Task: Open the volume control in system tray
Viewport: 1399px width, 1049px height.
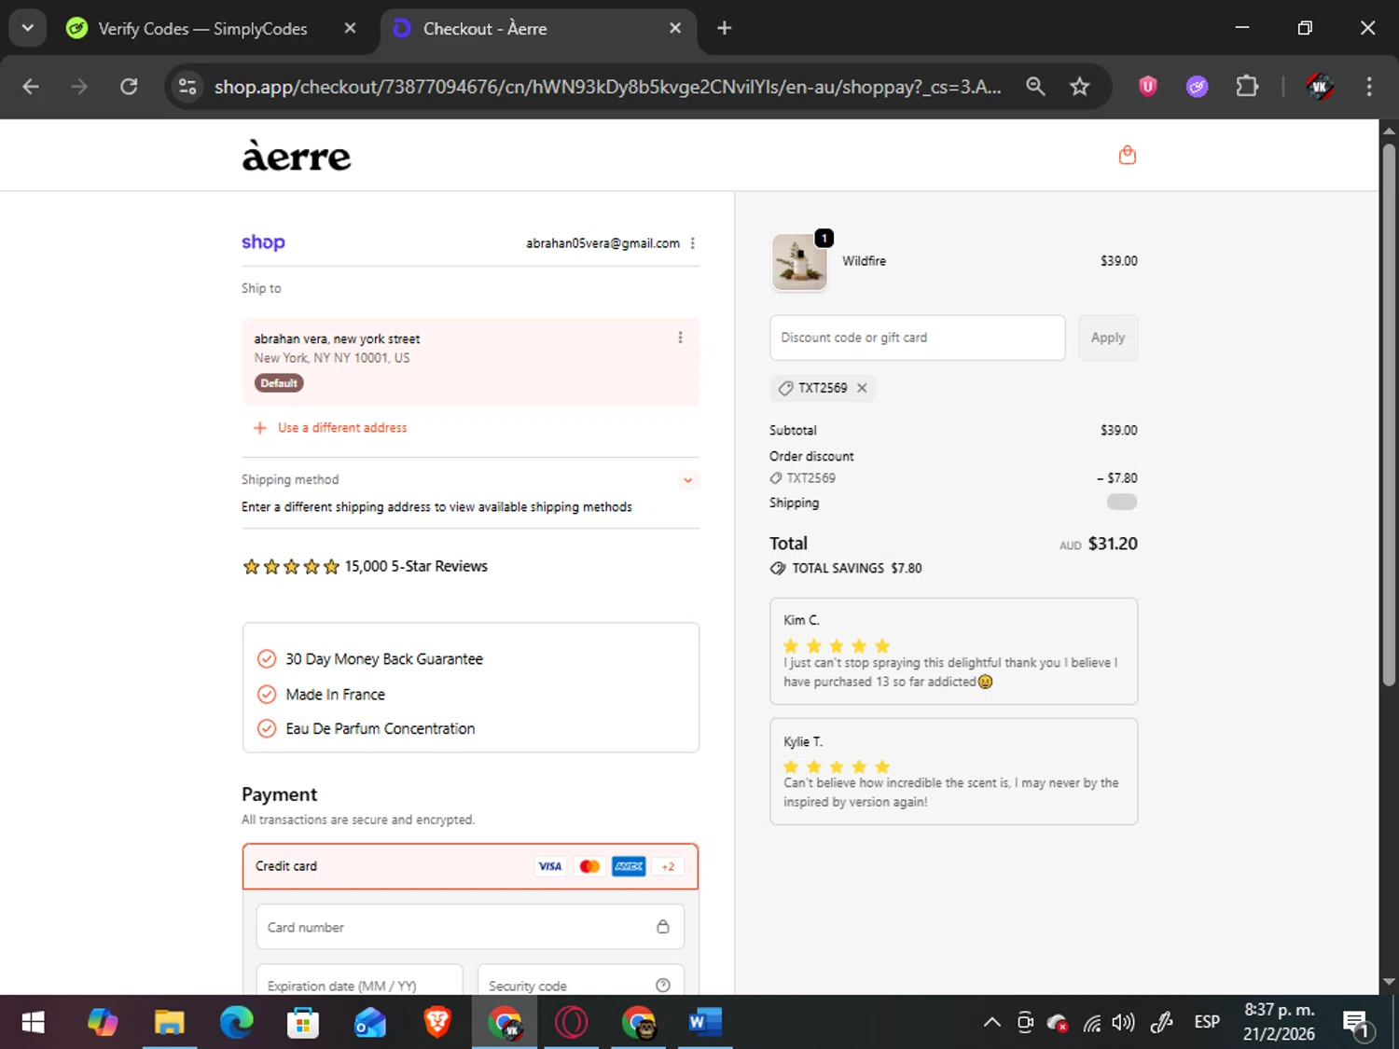Action: pyautogui.click(x=1124, y=1023)
